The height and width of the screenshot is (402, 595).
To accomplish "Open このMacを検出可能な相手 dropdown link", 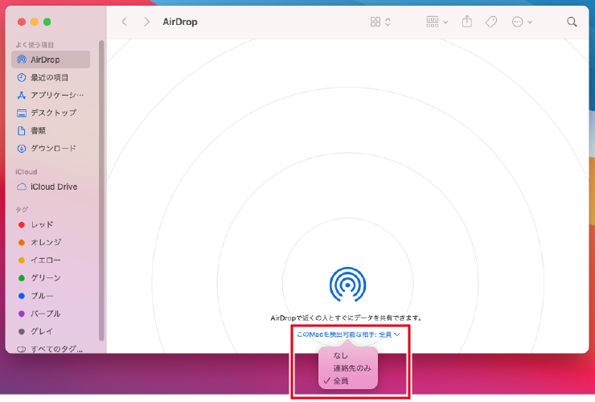I will 348,334.
